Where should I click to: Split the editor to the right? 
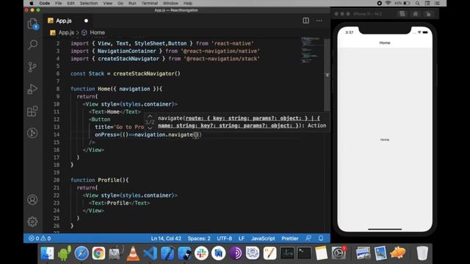305,21
